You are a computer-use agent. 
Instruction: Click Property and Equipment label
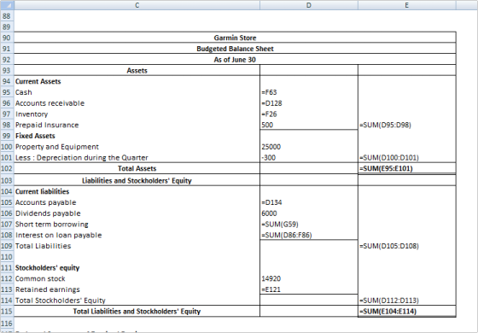[57, 147]
